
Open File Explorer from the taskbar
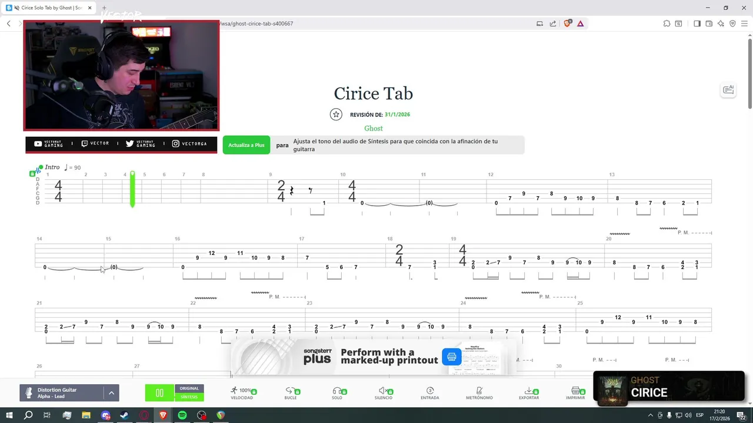tap(86, 415)
